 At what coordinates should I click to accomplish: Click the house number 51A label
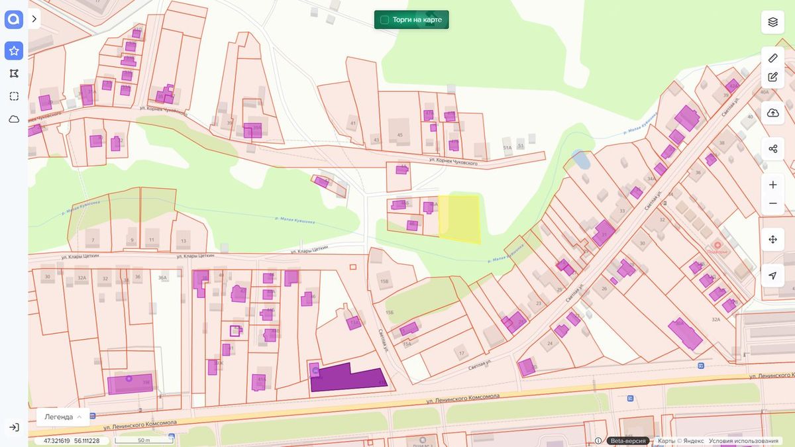click(507, 147)
